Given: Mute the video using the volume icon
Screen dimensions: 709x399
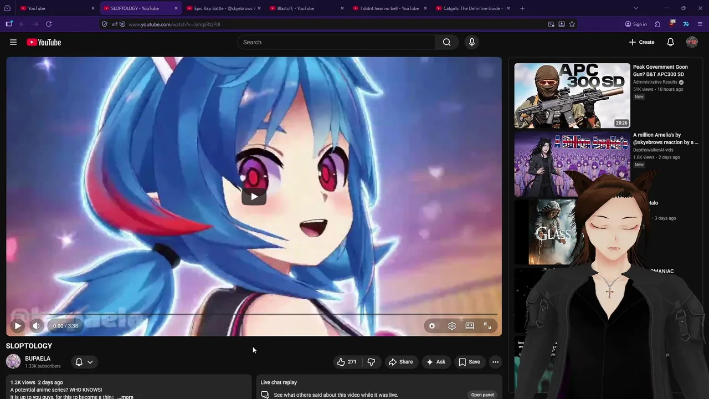Looking at the screenshot, I should (x=36, y=326).
